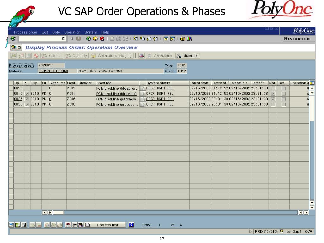Click the Process order number field 2078033

(51, 65)
